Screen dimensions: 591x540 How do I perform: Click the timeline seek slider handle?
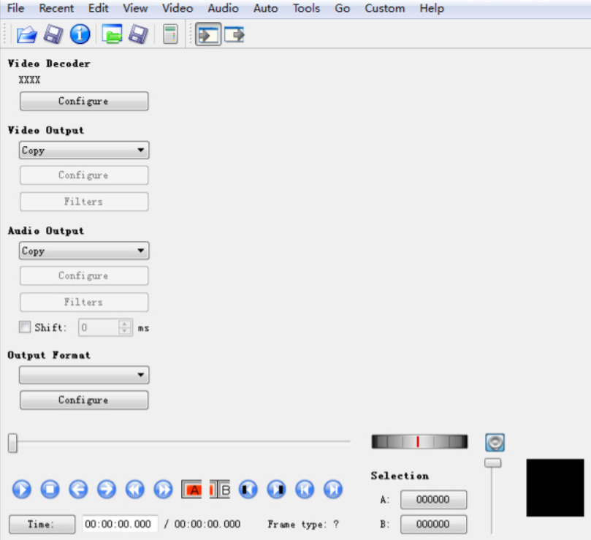coord(13,443)
